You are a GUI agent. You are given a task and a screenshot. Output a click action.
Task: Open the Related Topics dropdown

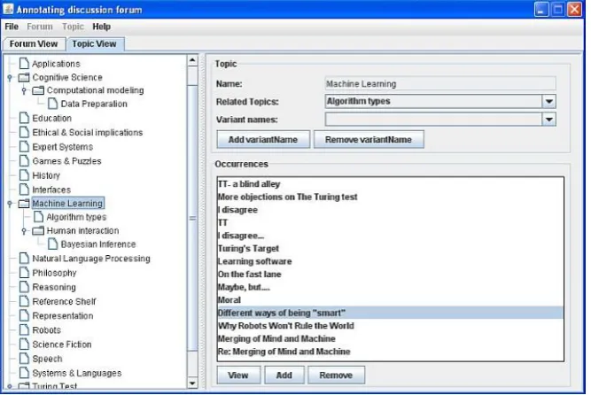click(x=548, y=101)
